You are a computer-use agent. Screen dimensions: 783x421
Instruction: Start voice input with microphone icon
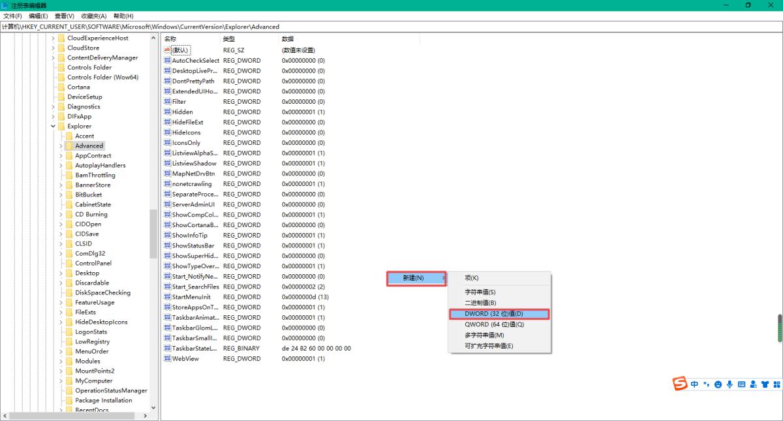click(x=729, y=384)
